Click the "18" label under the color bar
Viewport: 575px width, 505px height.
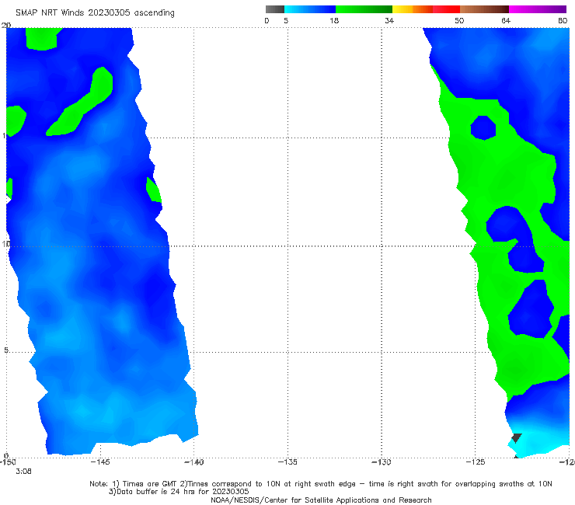coord(334,21)
